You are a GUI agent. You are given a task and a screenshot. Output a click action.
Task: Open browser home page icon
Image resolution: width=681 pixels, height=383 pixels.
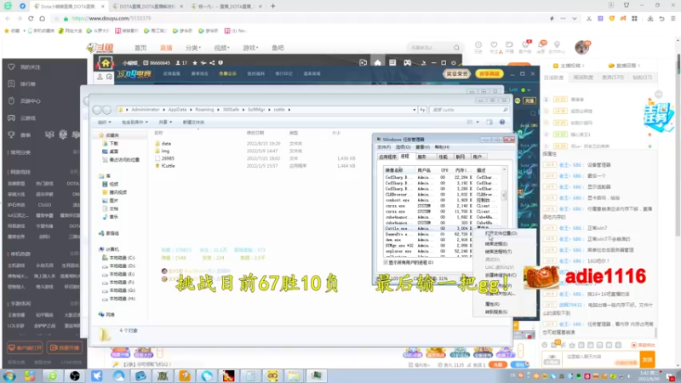42,19
